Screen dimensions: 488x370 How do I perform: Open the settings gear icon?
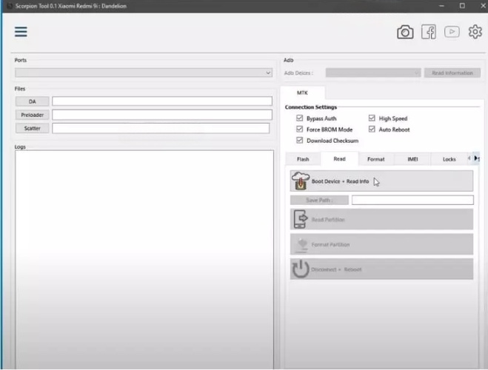[475, 32]
